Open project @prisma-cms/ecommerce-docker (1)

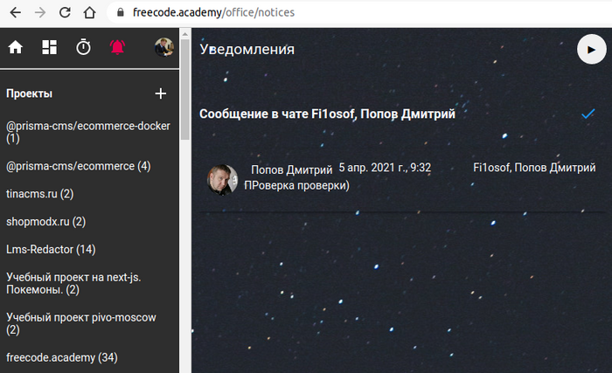(88, 132)
